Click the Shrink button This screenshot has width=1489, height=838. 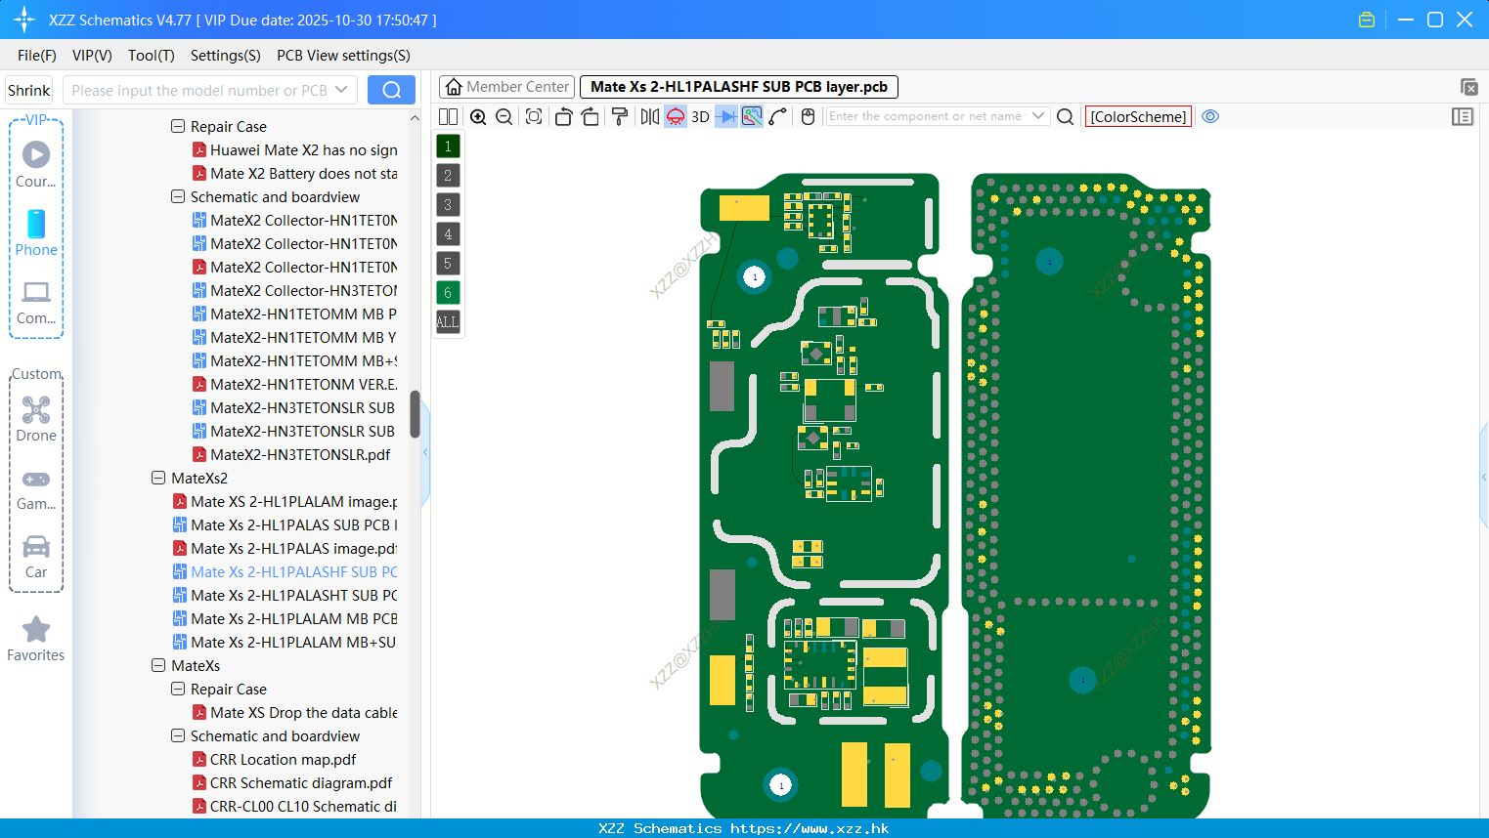[28, 90]
